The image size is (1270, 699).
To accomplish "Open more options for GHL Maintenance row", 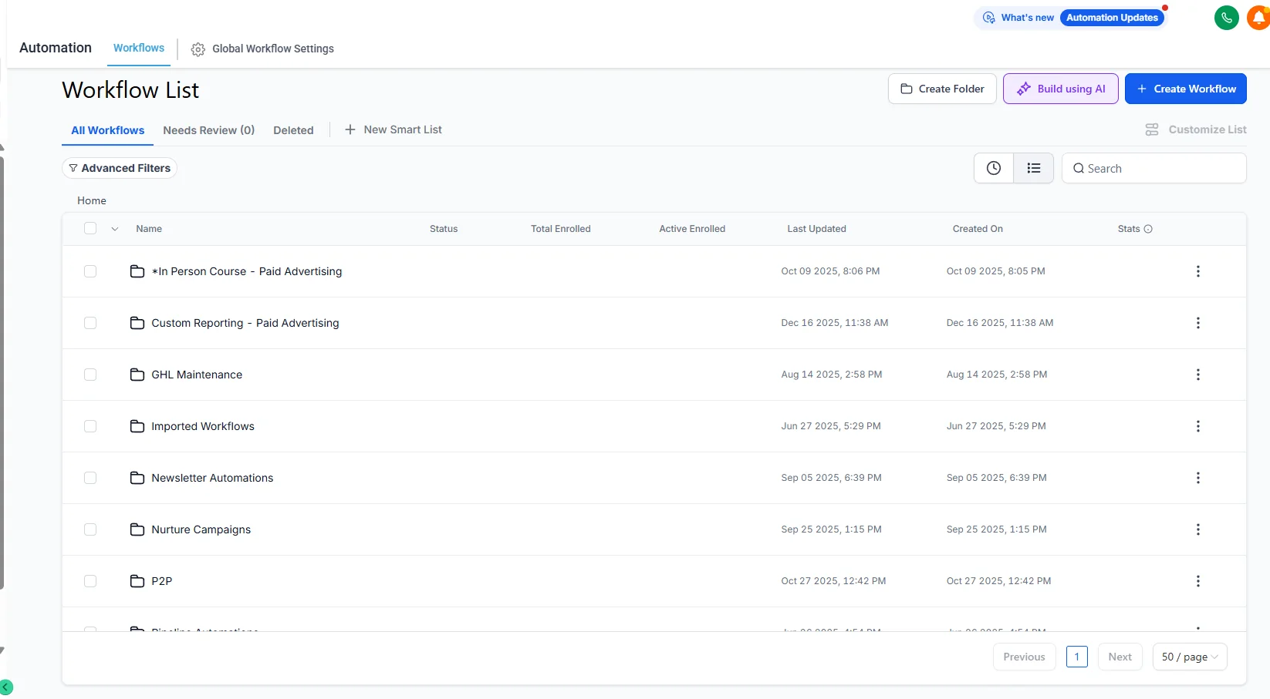I will [x=1198, y=375].
